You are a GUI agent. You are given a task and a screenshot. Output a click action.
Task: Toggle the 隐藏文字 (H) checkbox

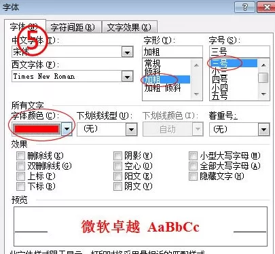coord(193,176)
